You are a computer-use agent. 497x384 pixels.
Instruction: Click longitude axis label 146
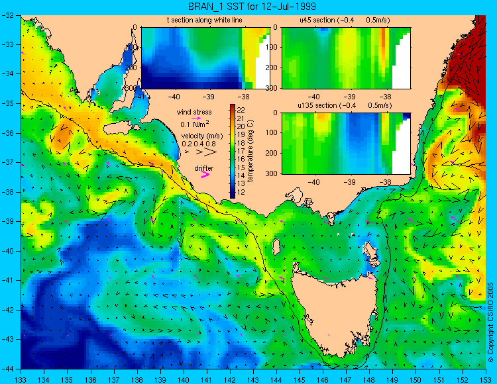(x=323, y=380)
